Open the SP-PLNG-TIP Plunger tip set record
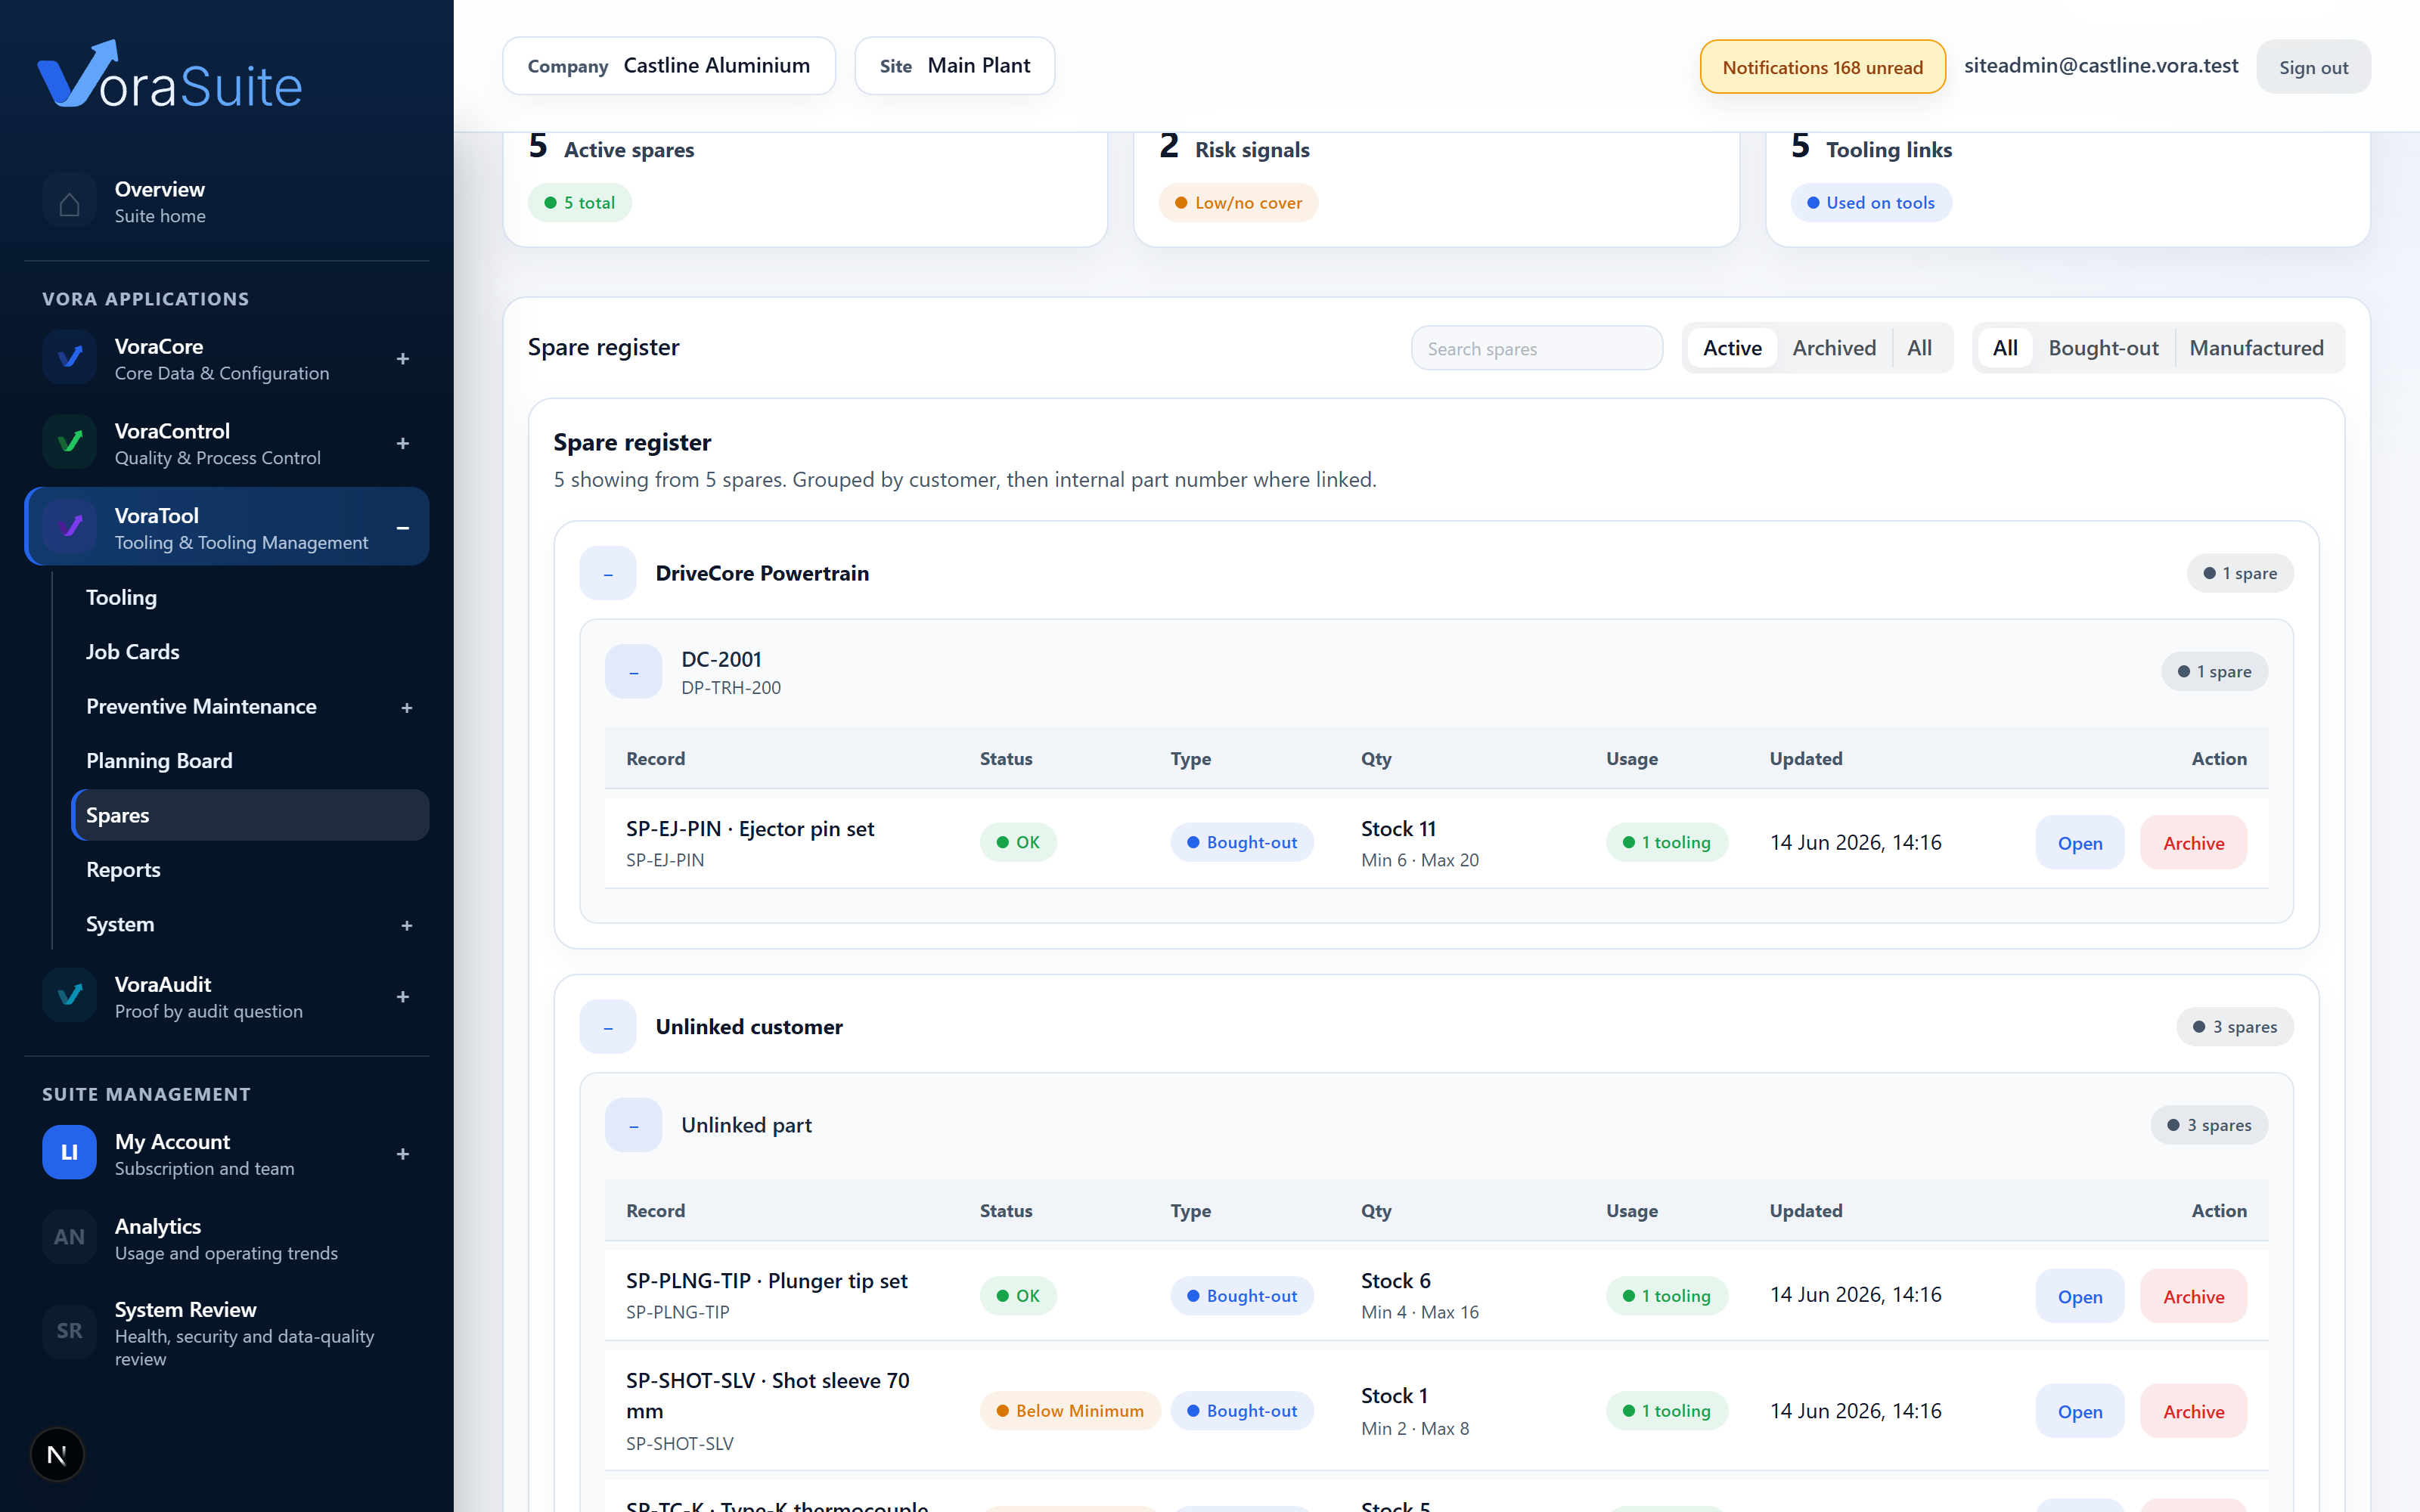The width and height of the screenshot is (2420, 1512). [2080, 1297]
